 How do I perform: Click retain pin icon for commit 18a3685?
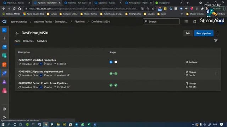(68, 75)
